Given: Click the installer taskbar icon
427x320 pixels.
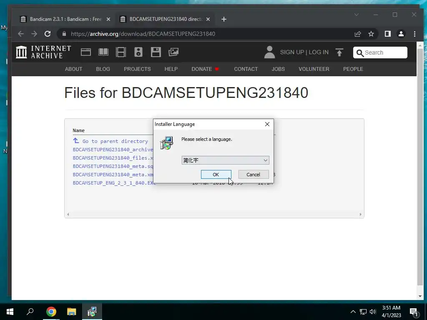Looking at the screenshot, I should coord(92,312).
